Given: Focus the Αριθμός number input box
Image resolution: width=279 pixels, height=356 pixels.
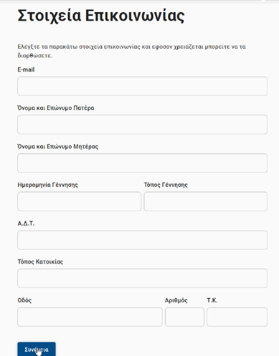Looking at the screenshot, I should [x=184, y=317].
